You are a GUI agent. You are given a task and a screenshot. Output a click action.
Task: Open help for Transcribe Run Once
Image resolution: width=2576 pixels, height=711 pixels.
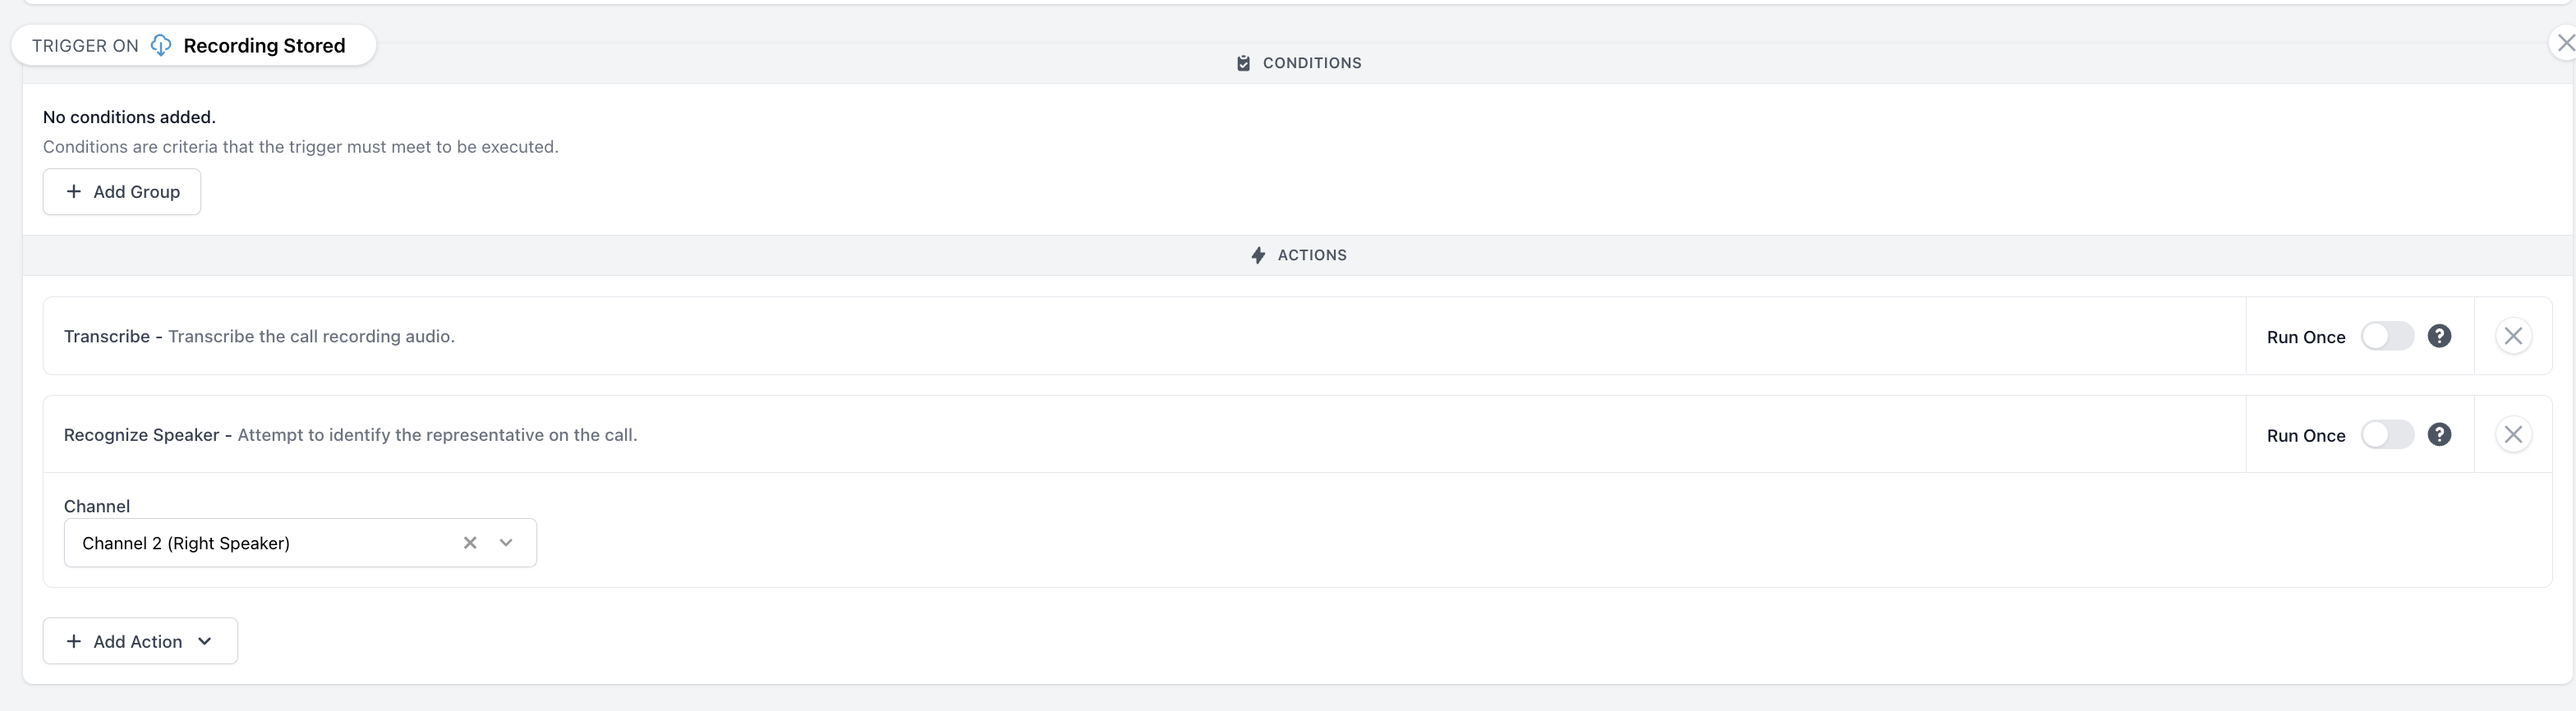(x=2439, y=336)
